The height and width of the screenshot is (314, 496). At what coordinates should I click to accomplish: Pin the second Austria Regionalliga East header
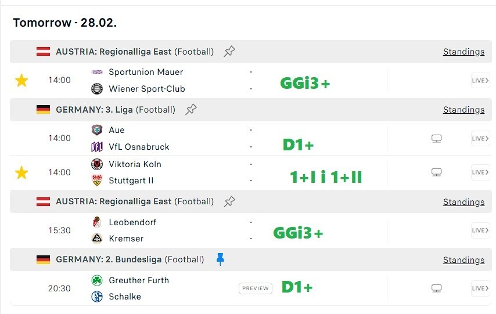point(229,202)
